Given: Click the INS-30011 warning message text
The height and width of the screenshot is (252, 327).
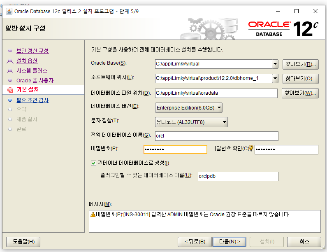Looking at the screenshot, I should pos(192,215).
